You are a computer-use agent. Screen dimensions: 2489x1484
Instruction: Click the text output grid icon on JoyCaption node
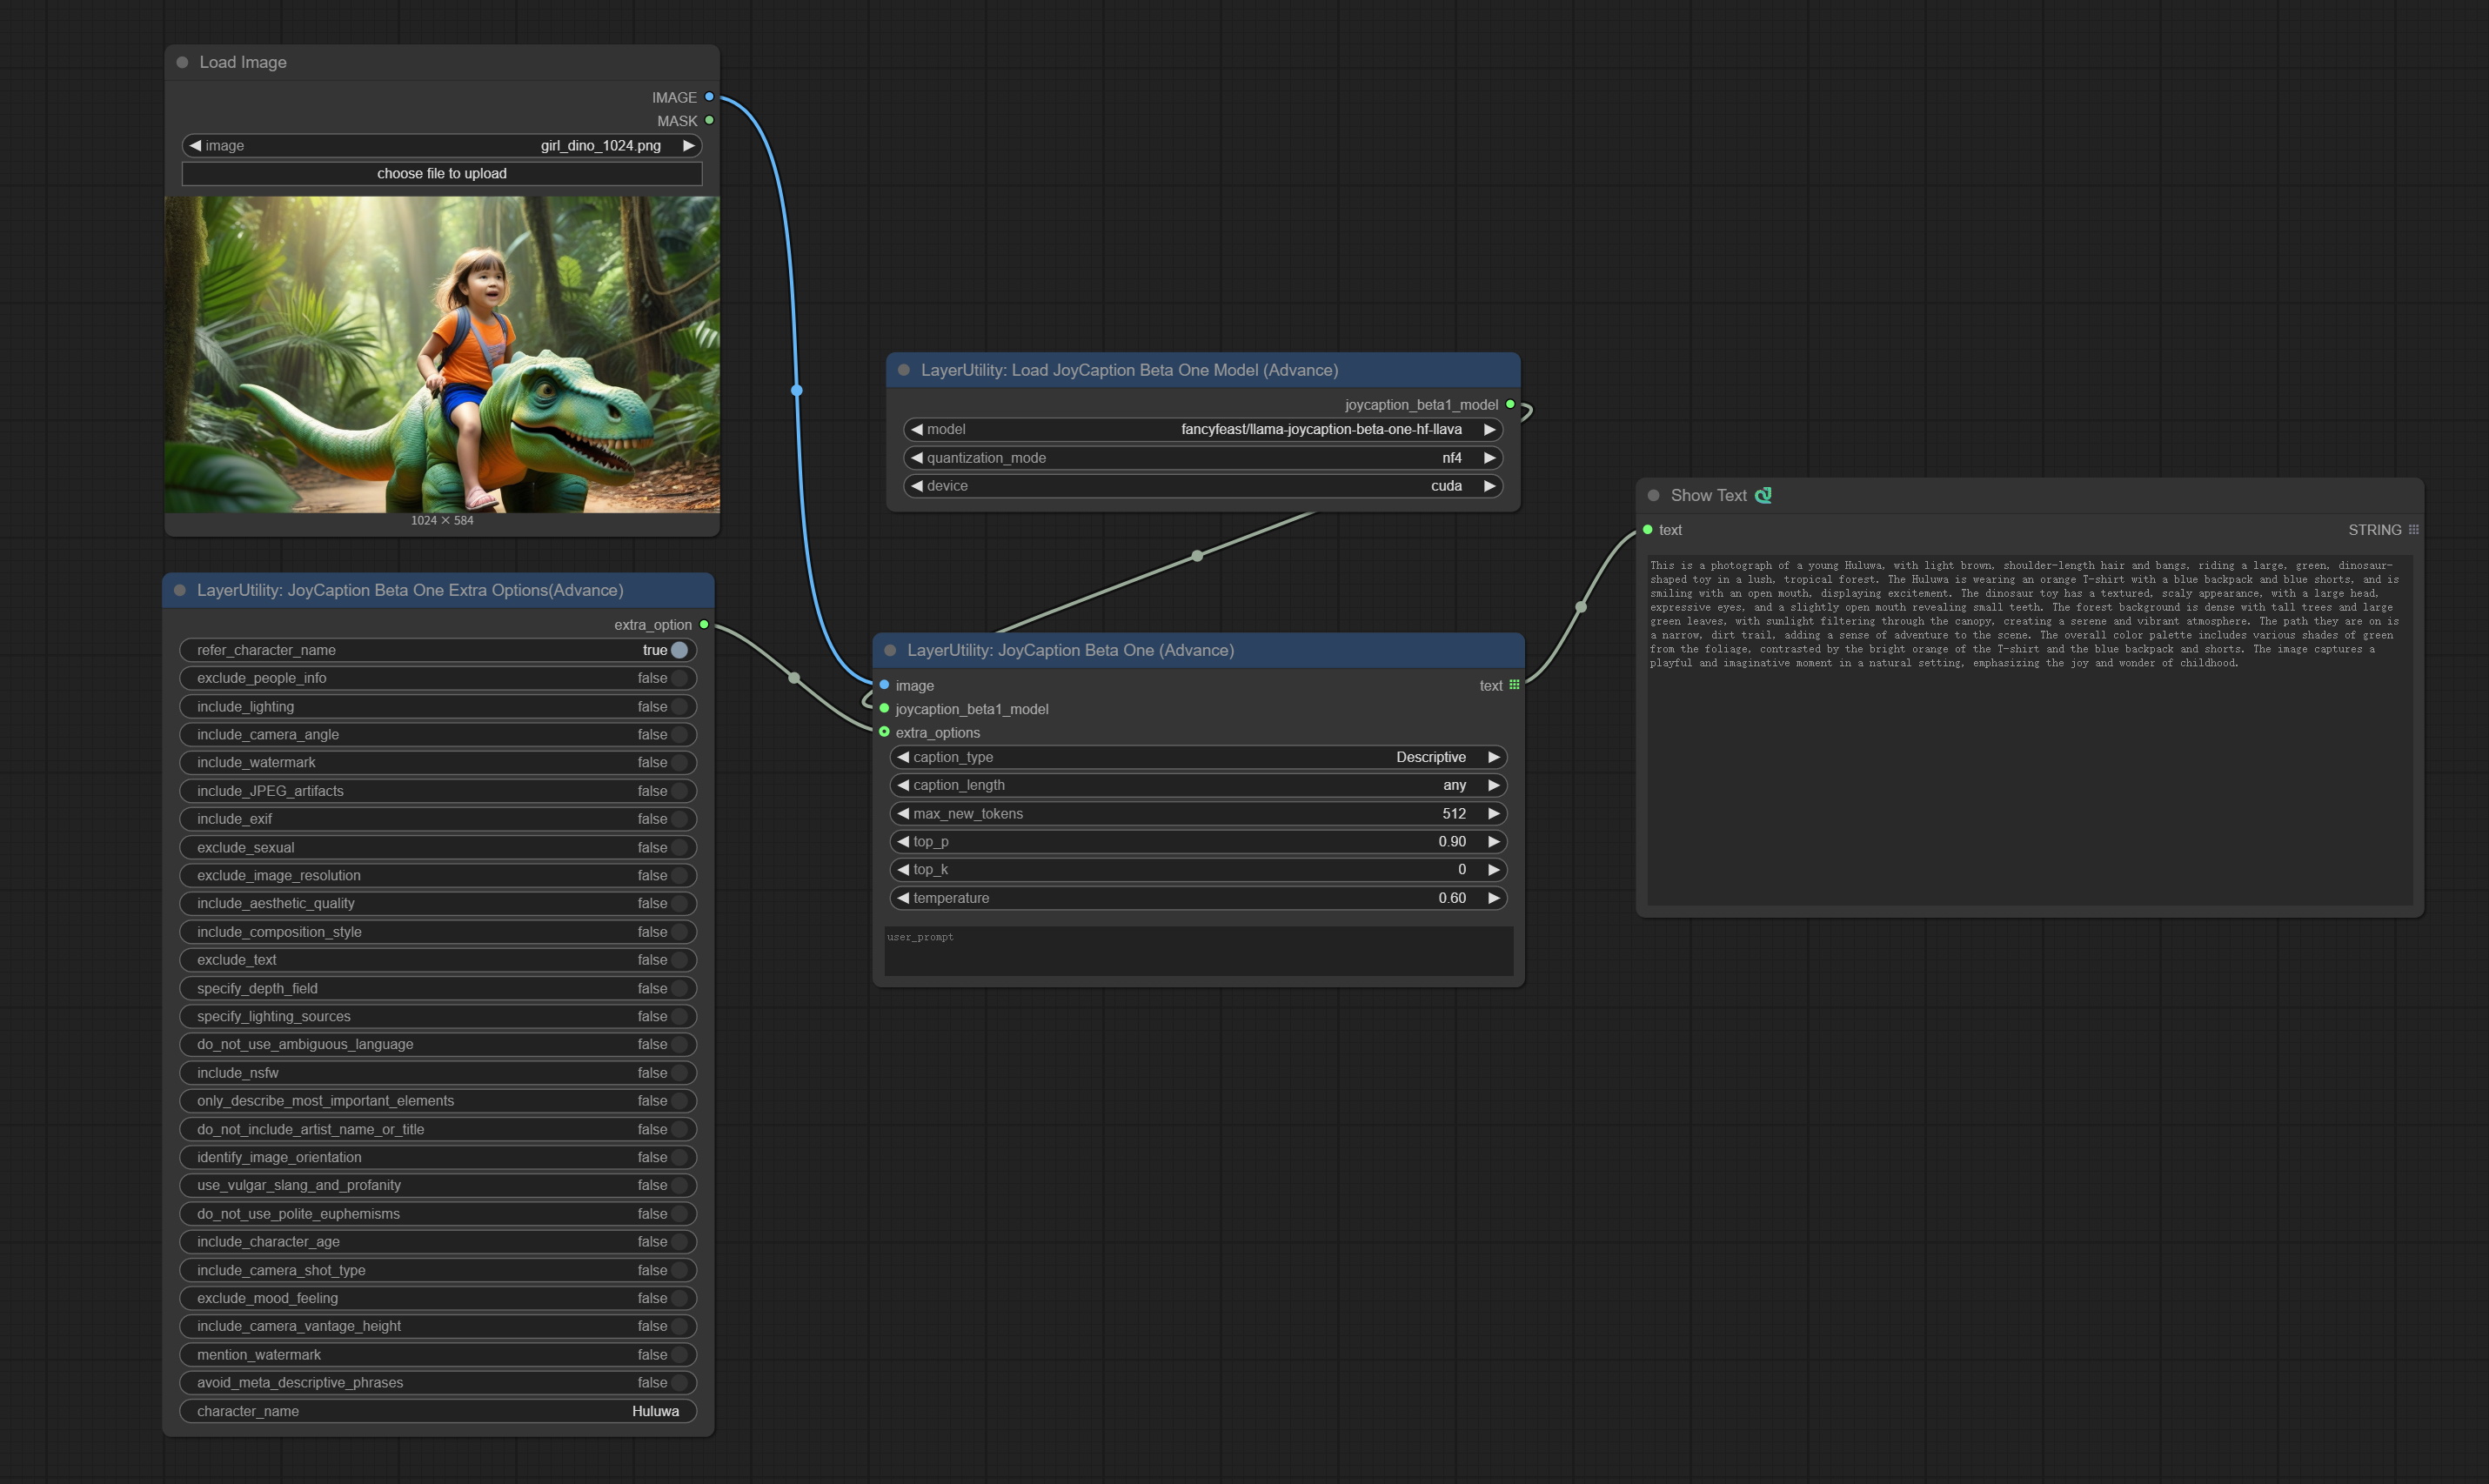1514,685
